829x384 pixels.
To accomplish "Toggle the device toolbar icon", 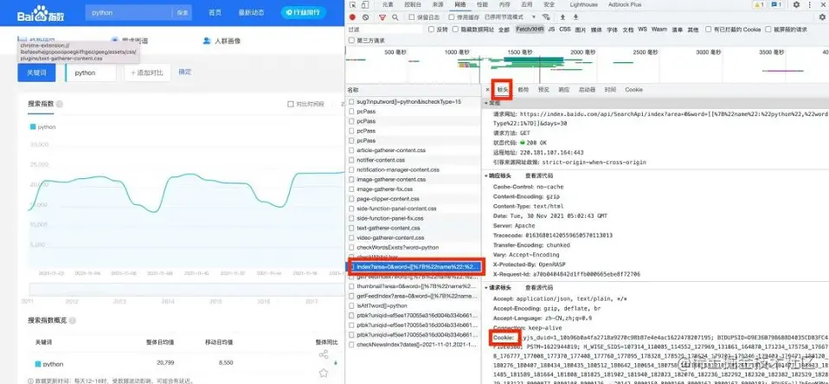I will tap(367, 4).
